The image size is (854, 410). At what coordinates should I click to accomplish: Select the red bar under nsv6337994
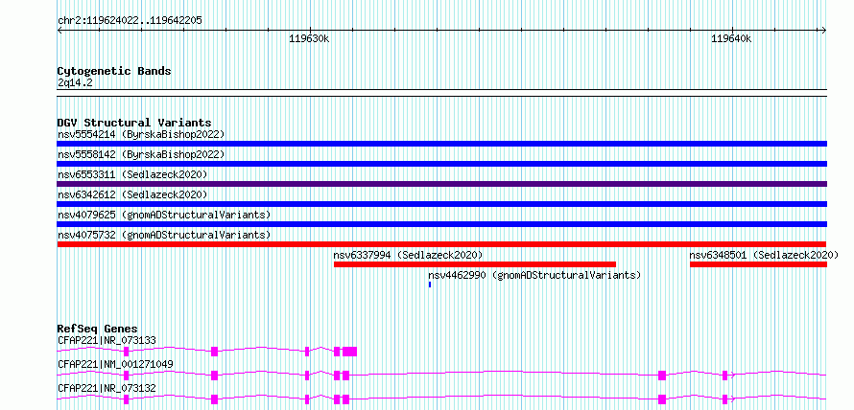pyautogui.click(x=475, y=264)
